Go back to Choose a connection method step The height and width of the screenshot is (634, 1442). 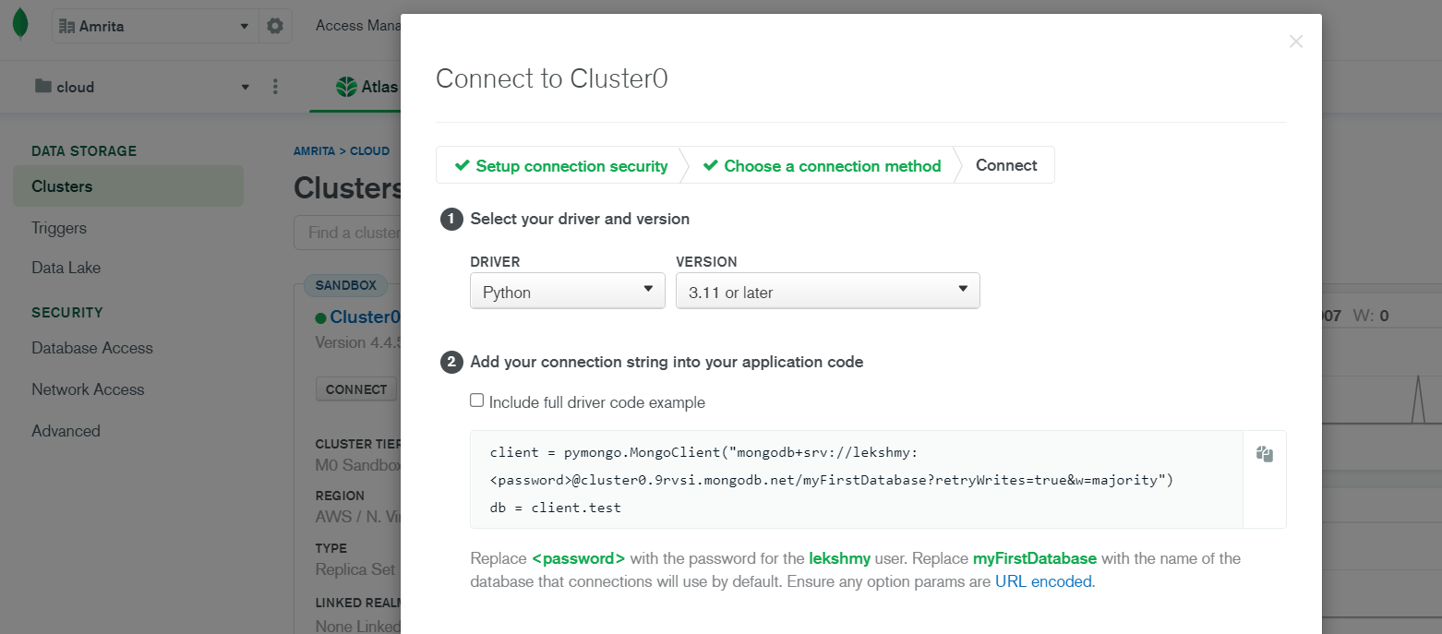click(x=822, y=166)
